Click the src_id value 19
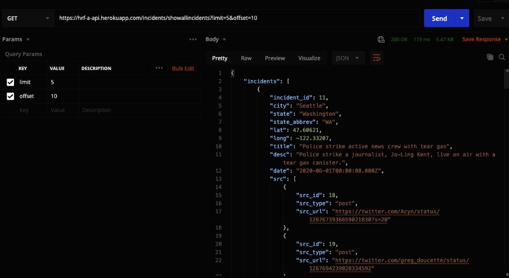The height and width of the screenshot is (278, 509). coord(332,244)
